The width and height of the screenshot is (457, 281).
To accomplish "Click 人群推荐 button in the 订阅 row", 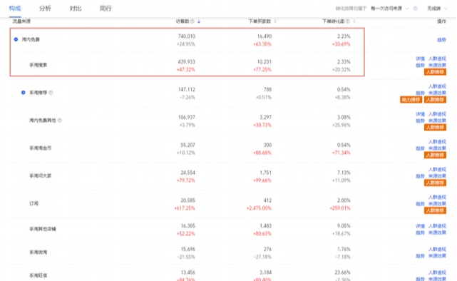I will click(435, 210).
